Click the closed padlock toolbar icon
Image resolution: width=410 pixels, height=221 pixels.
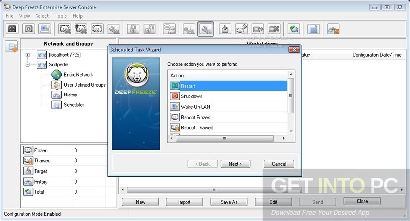click(x=133, y=29)
